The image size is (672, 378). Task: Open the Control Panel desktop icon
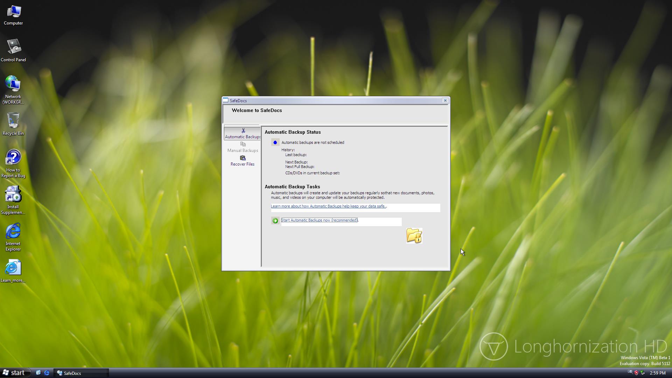[13, 50]
